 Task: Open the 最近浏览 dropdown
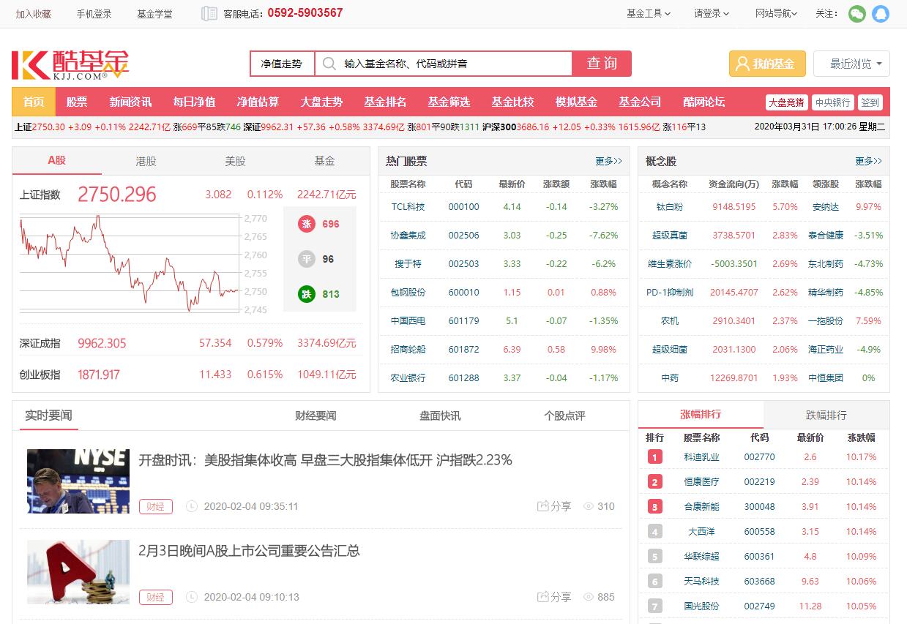coord(851,64)
